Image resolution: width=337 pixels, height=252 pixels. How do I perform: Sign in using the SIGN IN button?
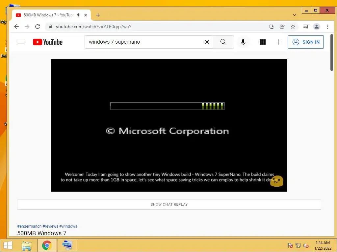[x=306, y=42]
